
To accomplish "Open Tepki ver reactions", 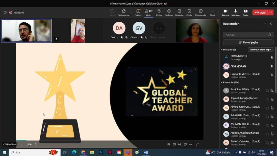I will [169, 12].
